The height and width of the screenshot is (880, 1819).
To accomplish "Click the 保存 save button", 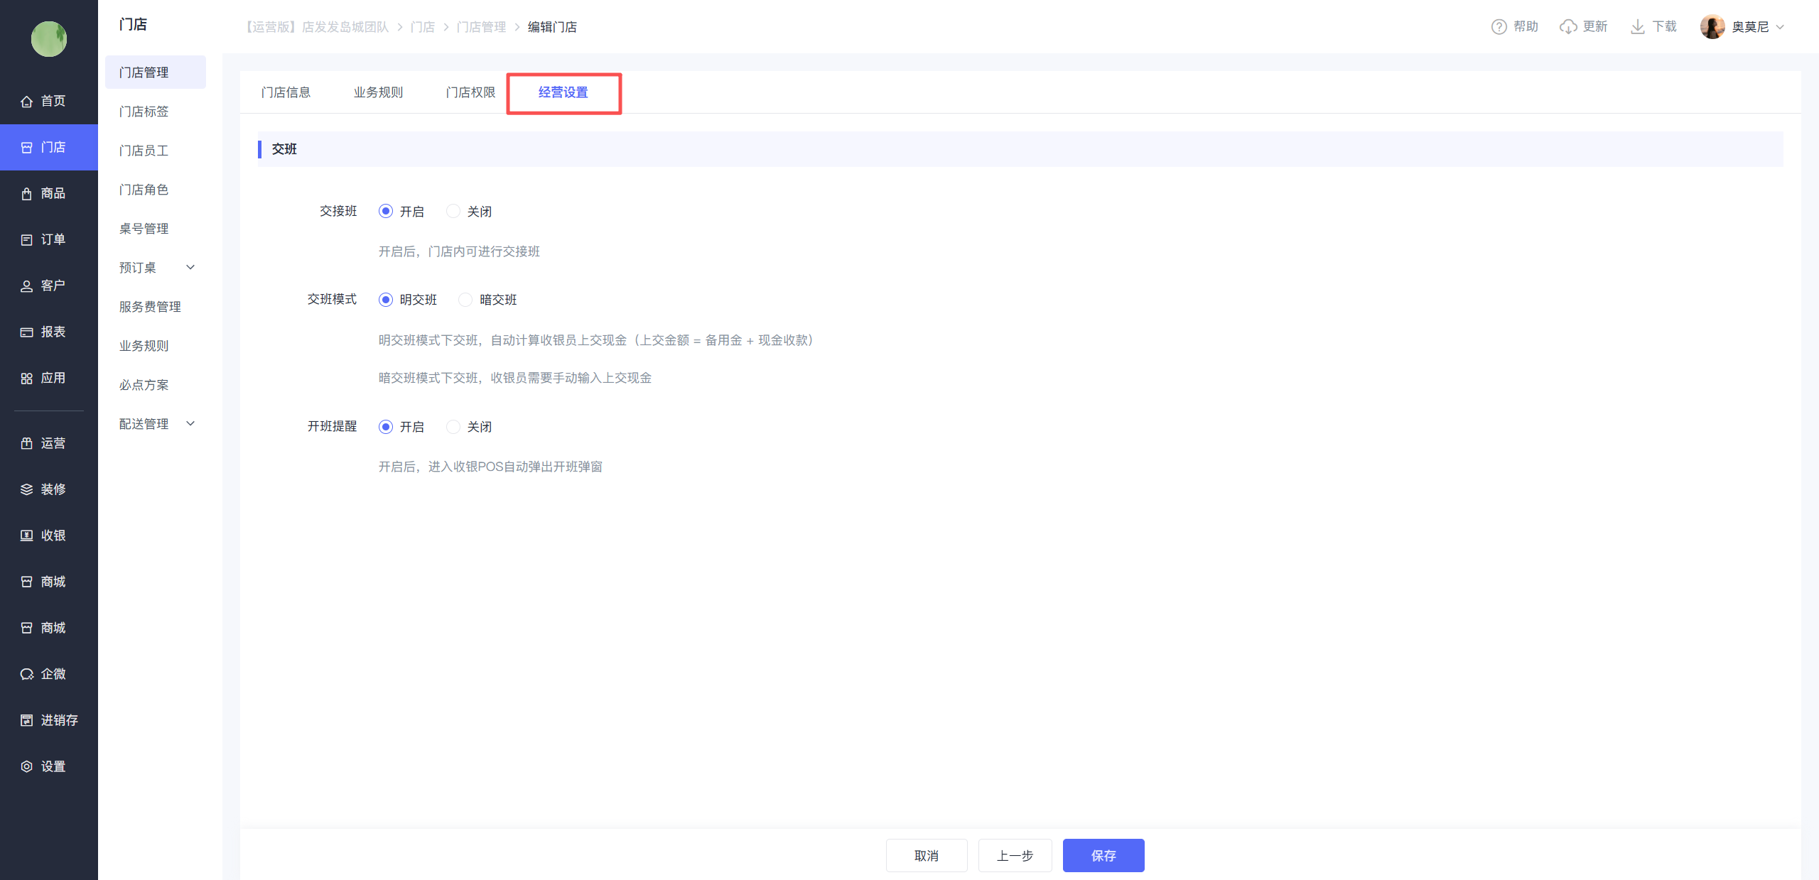I will 1103,855.
